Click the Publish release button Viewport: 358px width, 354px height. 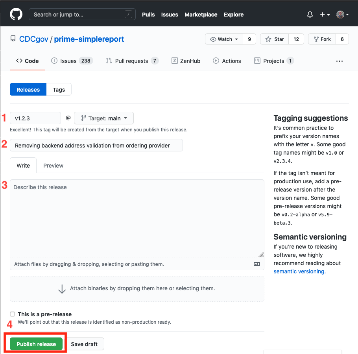[x=36, y=344]
